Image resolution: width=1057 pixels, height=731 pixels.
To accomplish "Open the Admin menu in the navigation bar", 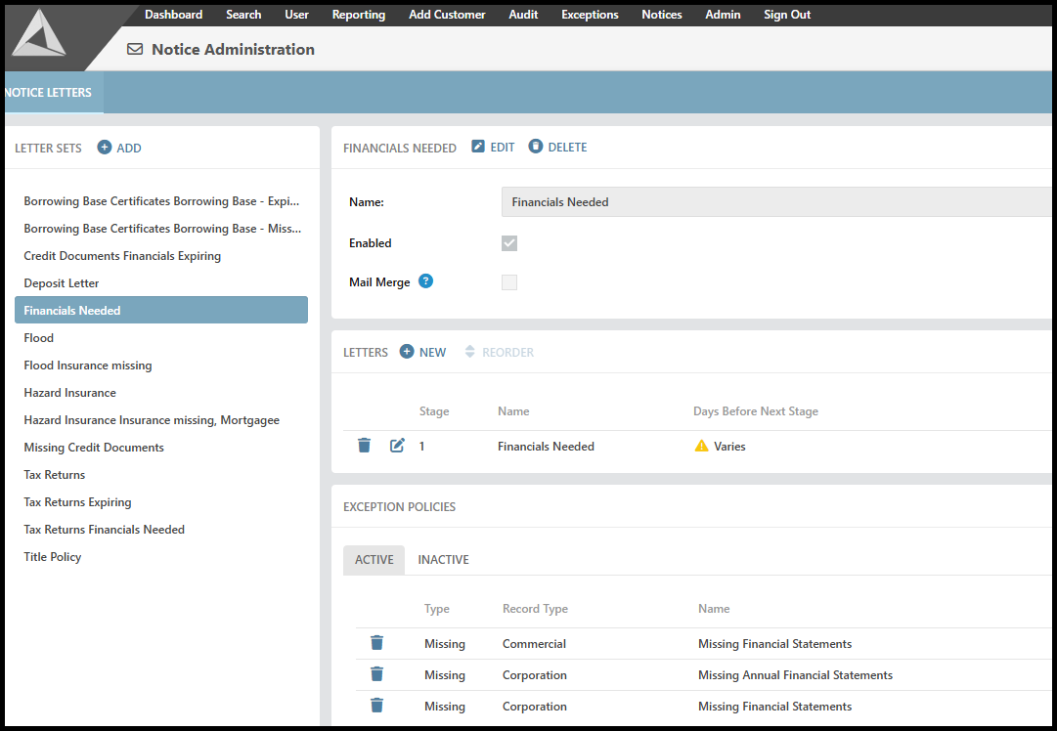I will [x=723, y=15].
